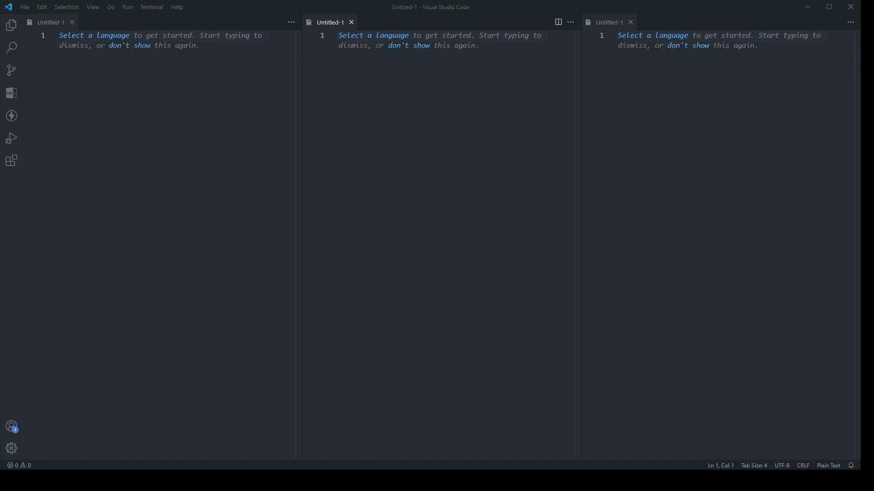This screenshot has width=874, height=491.
Task: Click the VS Code logo icon
Action: [8, 7]
